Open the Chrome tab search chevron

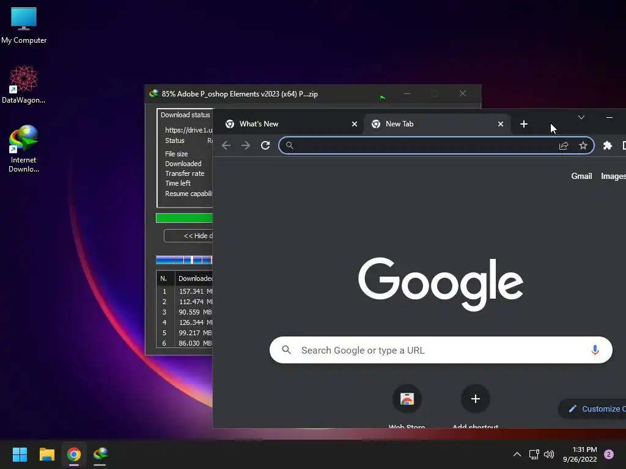(x=581, y=117)
